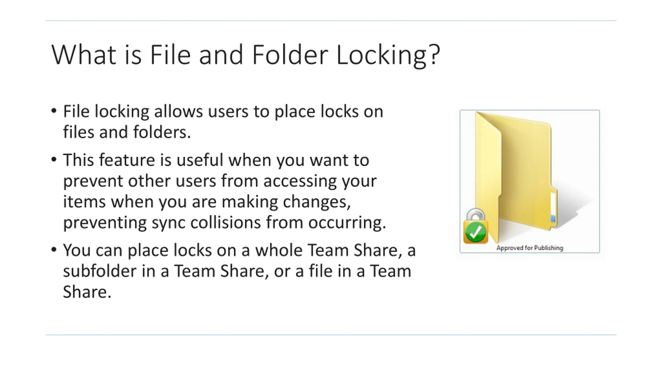Click the second bullet point marker
Viewport: 662px width, 372px height.
[x=54, y=160]
